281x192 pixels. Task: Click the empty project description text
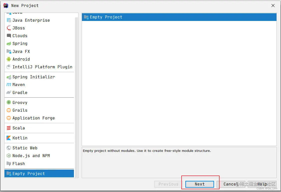[x=147, y=151]
